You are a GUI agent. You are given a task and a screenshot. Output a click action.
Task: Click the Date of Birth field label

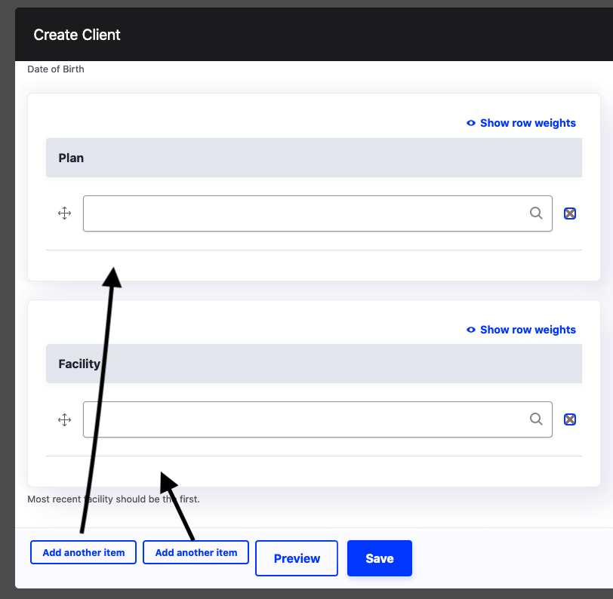pos(55,69)
